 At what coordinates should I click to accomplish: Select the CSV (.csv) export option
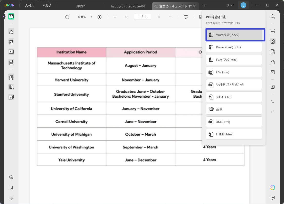[234, 72]
